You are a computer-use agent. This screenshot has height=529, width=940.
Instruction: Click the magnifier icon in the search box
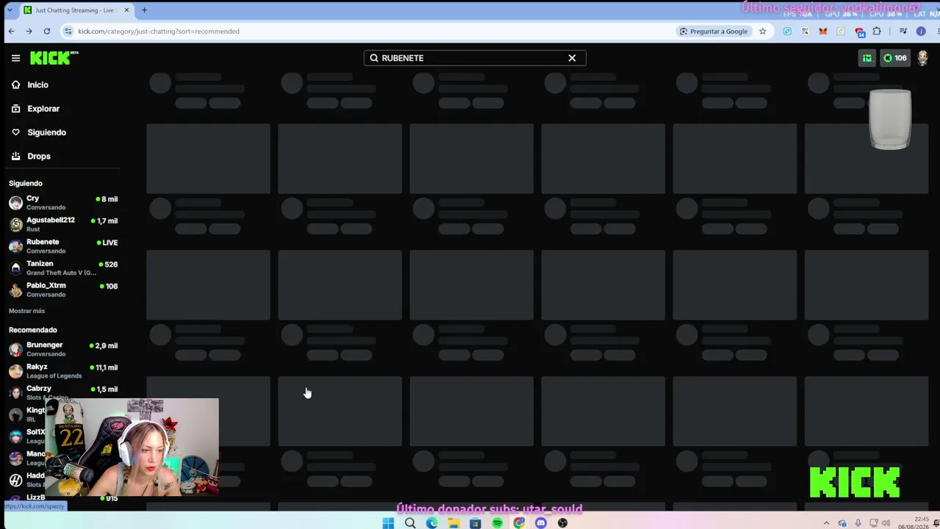(x=374, y=58)
